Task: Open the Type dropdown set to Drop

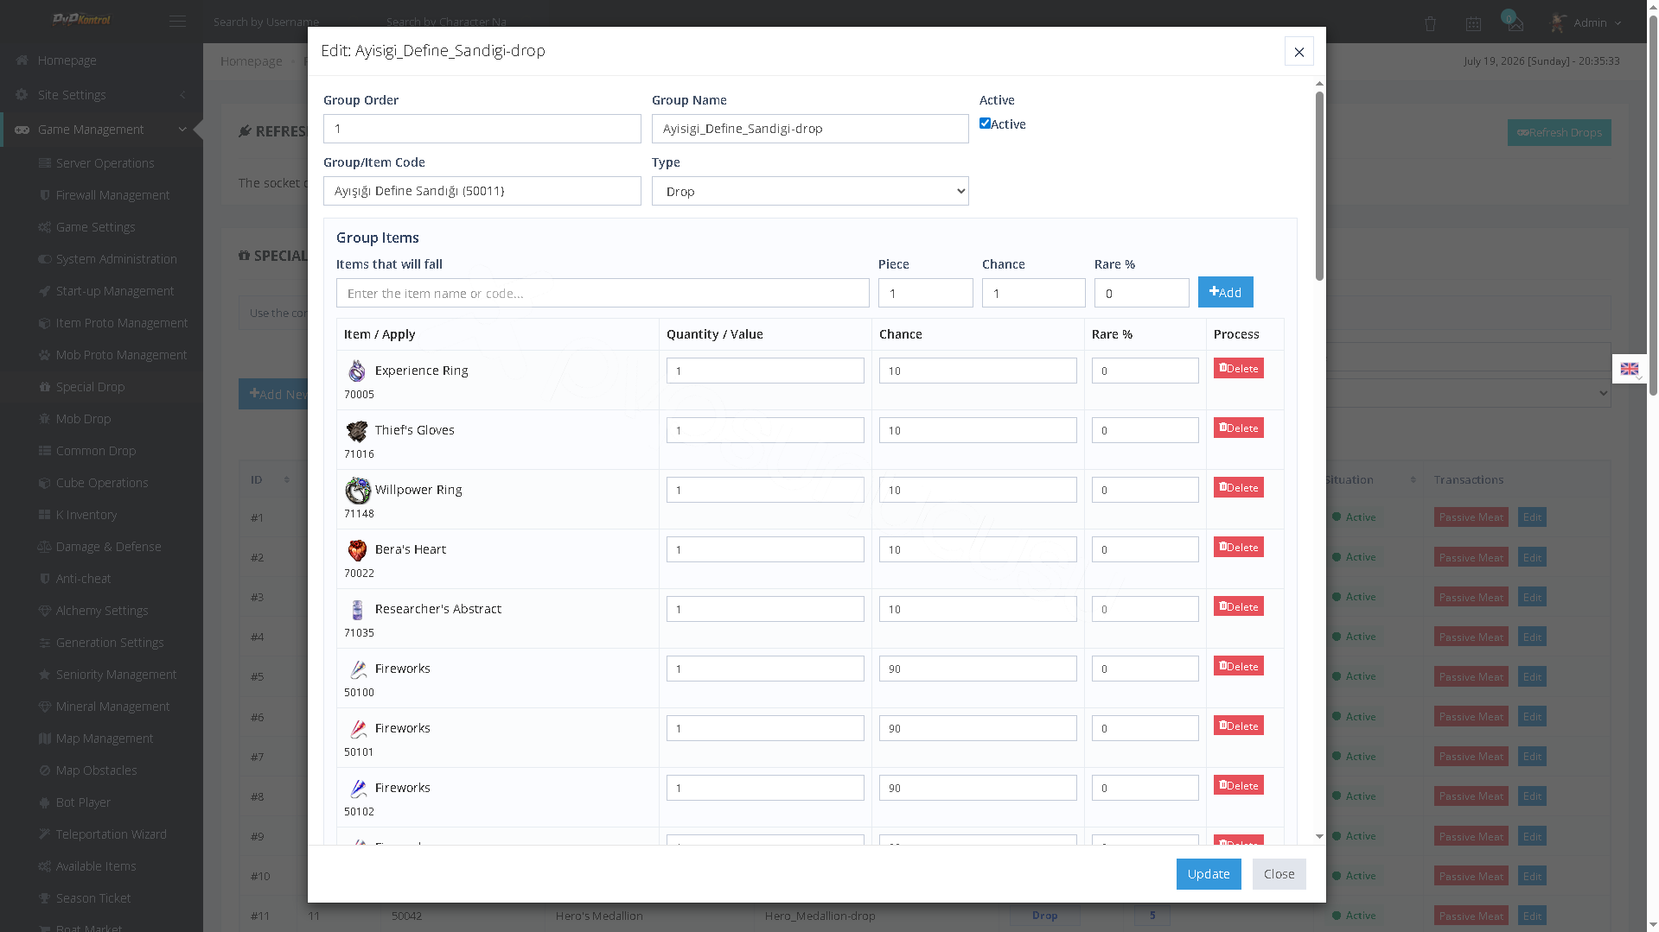Action: pos(810,191)
